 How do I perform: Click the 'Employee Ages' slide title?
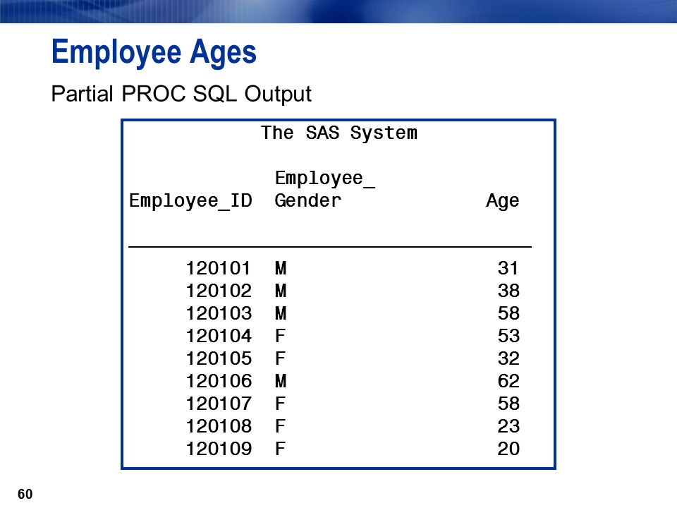tap(154, 52)
